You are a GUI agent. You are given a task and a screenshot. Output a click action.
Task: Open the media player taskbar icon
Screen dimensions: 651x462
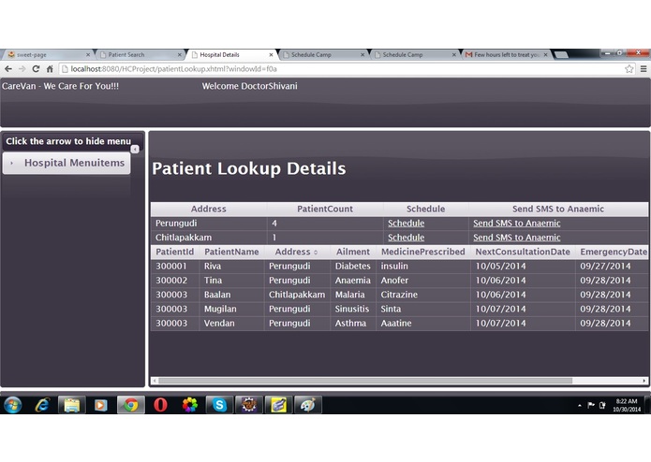(100, 405)
